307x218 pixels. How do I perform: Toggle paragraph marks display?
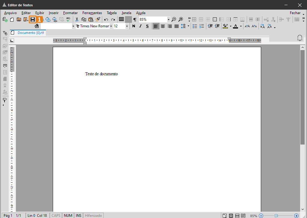pos(135,19)
